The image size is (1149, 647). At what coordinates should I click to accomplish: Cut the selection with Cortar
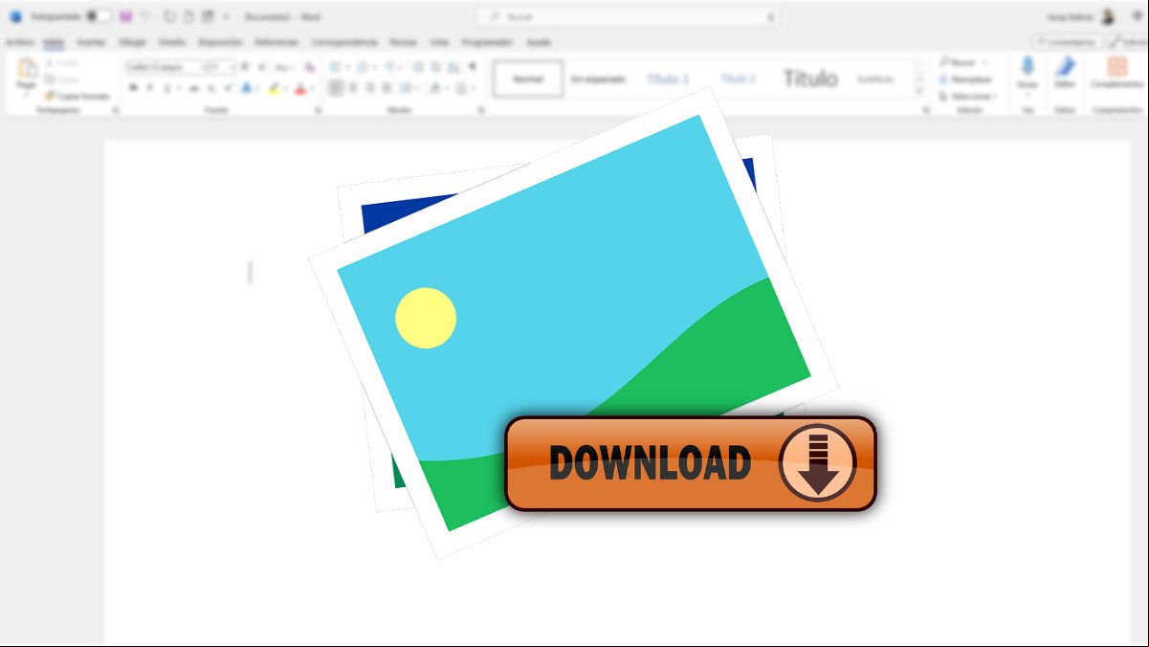62,62
